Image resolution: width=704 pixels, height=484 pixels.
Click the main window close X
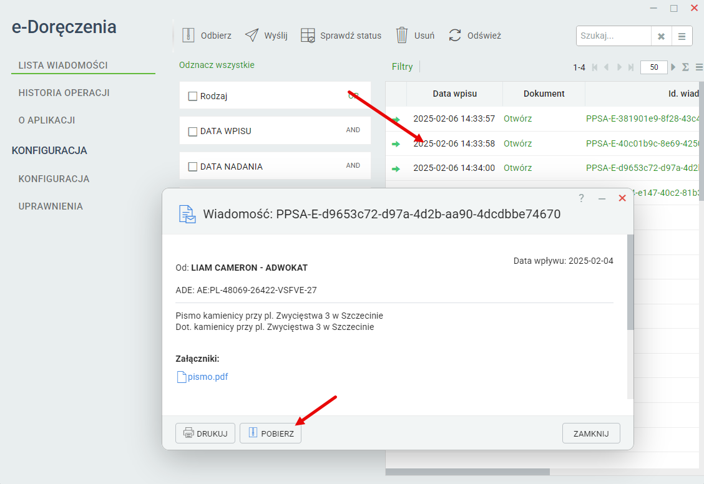pos(694,8)
